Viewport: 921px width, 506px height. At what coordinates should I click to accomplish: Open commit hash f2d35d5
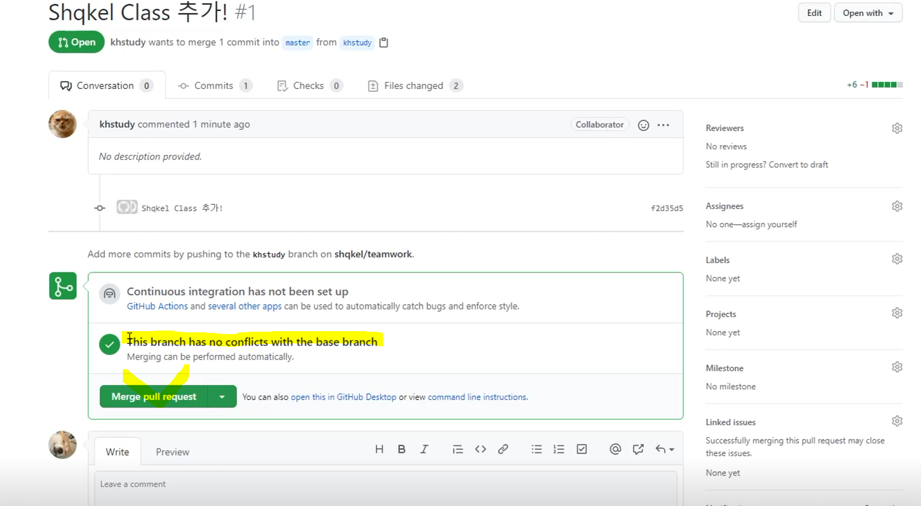tap(667, 208)
